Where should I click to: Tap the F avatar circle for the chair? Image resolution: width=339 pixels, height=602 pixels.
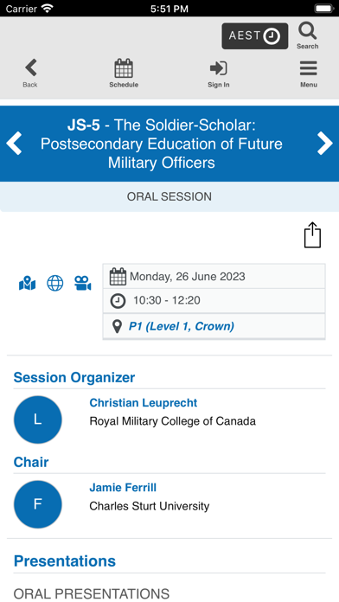(38, 504)
